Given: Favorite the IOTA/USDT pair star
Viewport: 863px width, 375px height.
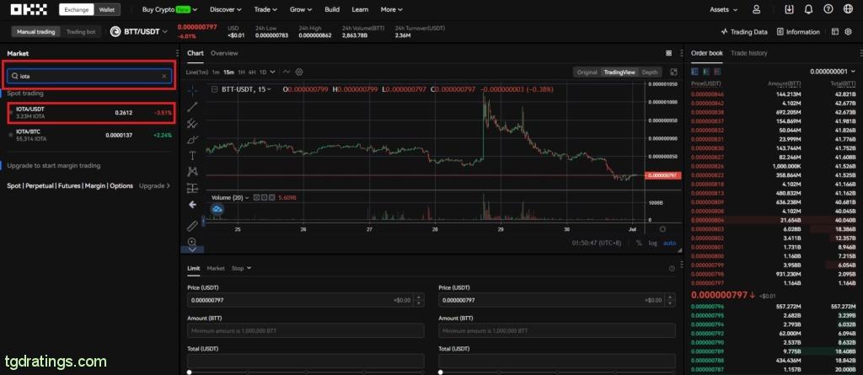Looking at the screenshot, I should point(10,112).
